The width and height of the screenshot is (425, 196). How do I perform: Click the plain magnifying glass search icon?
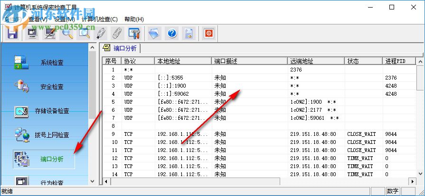point(67,34)
